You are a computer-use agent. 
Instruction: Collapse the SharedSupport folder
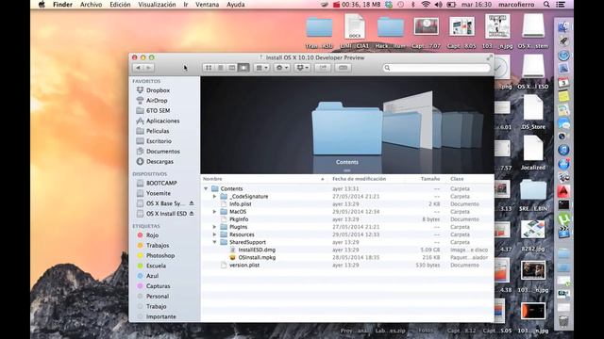(214, 242)
